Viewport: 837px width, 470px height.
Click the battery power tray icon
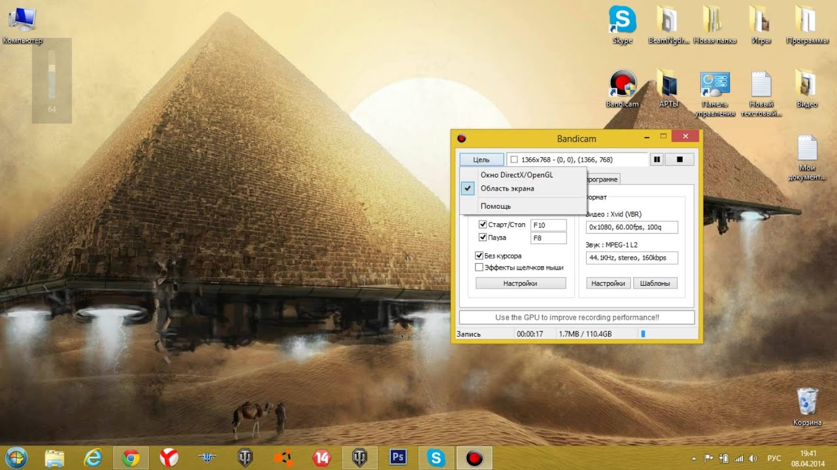[724, 458]
